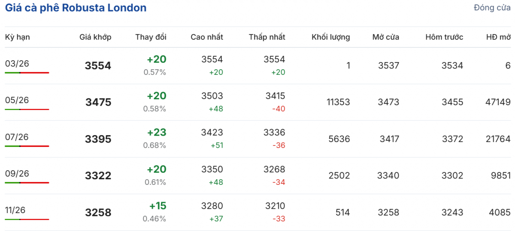Click the price range bar under 11/26
Screen dimensions: 515x231
coord(27,219)
